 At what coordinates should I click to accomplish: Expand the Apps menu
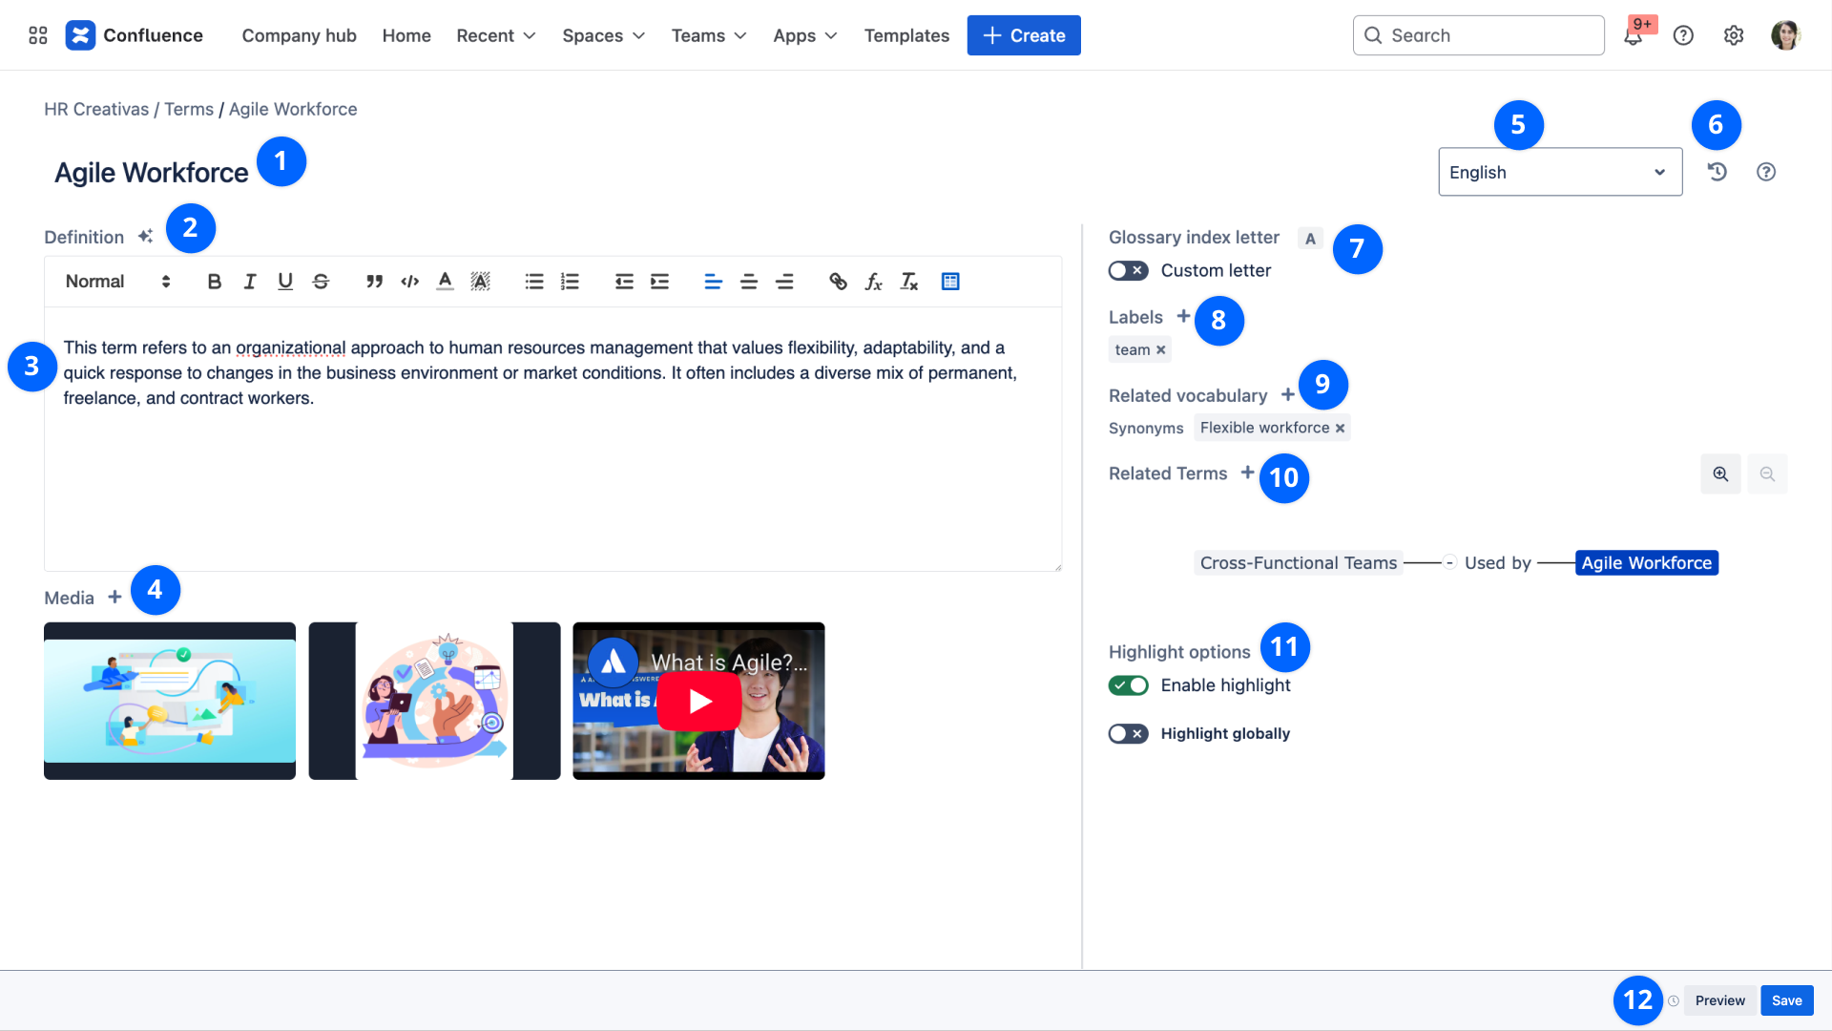[x=805, y=35]
